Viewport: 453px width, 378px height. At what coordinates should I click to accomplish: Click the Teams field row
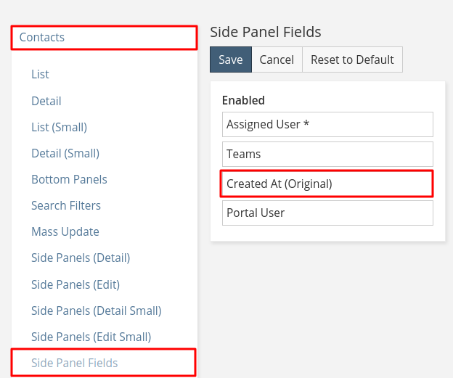327,154
